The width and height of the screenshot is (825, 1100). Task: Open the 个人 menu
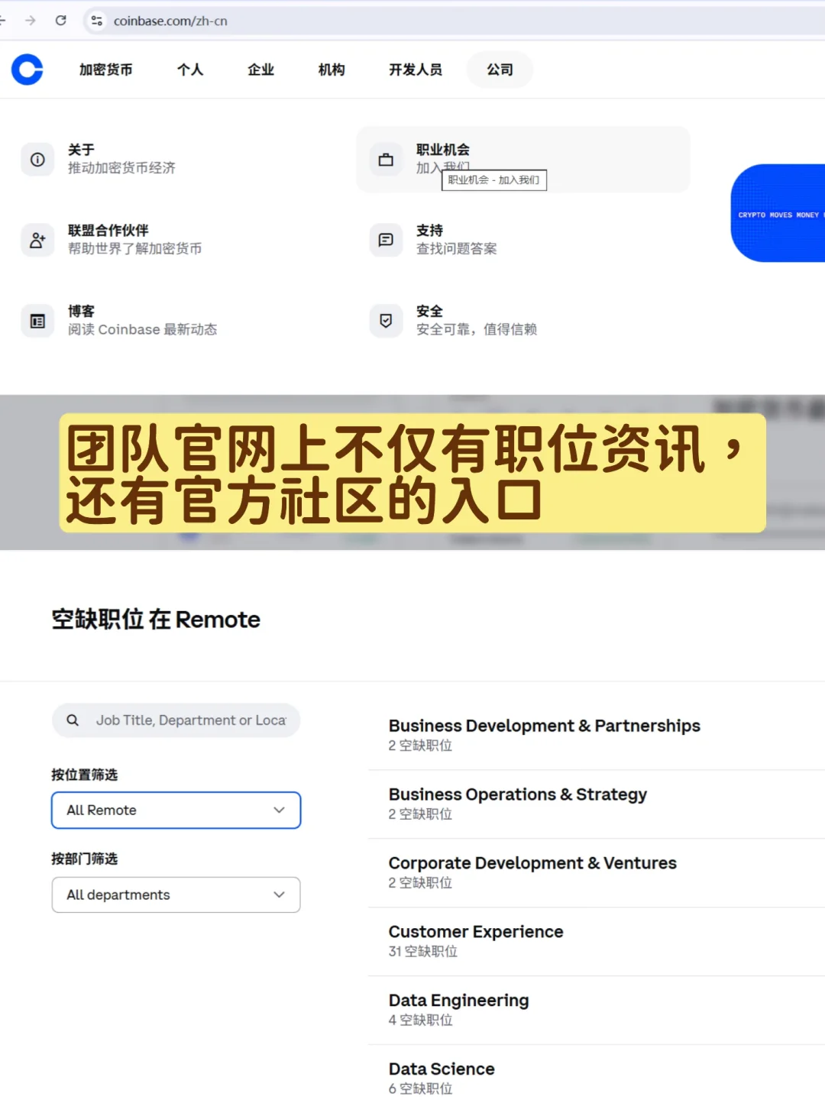click(190, 70)
